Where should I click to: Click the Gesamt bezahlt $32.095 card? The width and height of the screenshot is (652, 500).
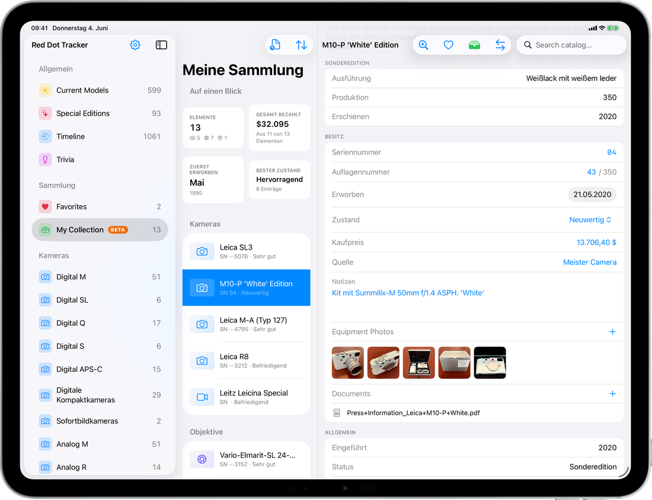(x=279, y=128)
